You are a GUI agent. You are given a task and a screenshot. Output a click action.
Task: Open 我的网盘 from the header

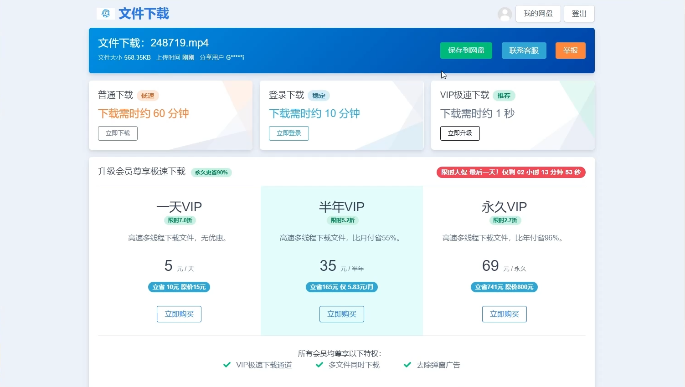click(x=538, y=14)
